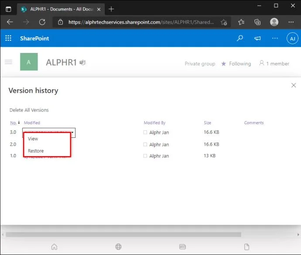Viewport: 301px width, 255px height.
Task: Click the SharePoint brand title
Action: [x=34, y=38]
